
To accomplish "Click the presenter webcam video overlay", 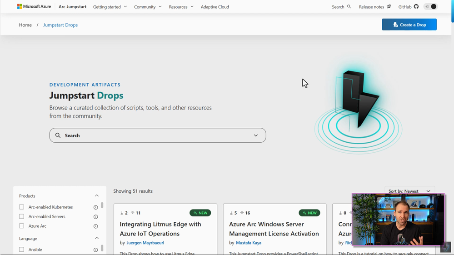I will coord(398,220).
